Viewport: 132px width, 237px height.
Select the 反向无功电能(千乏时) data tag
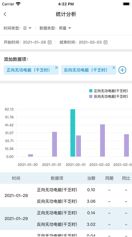point(88,70)
